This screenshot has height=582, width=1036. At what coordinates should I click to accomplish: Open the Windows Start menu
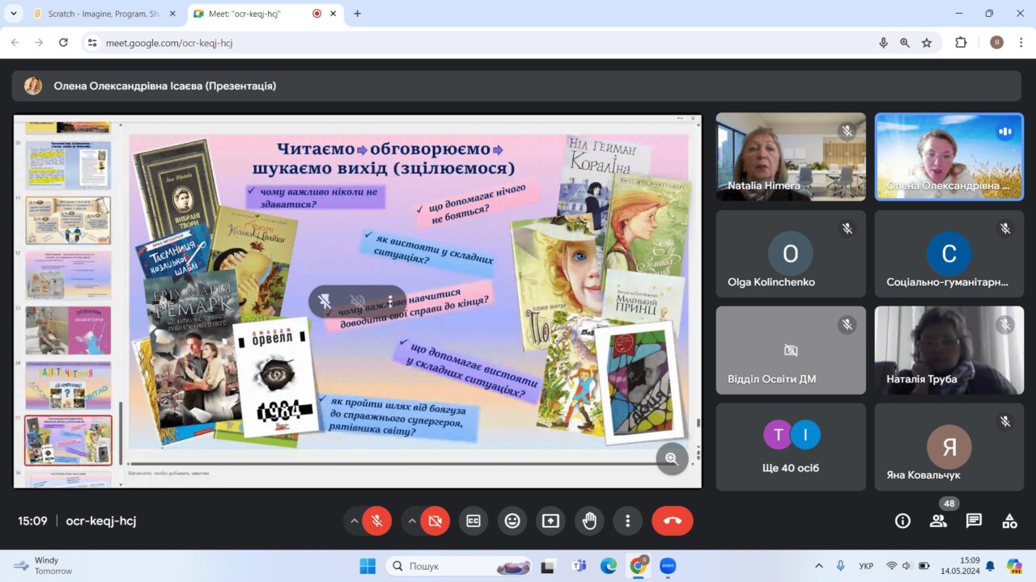(x=367, y=566)
